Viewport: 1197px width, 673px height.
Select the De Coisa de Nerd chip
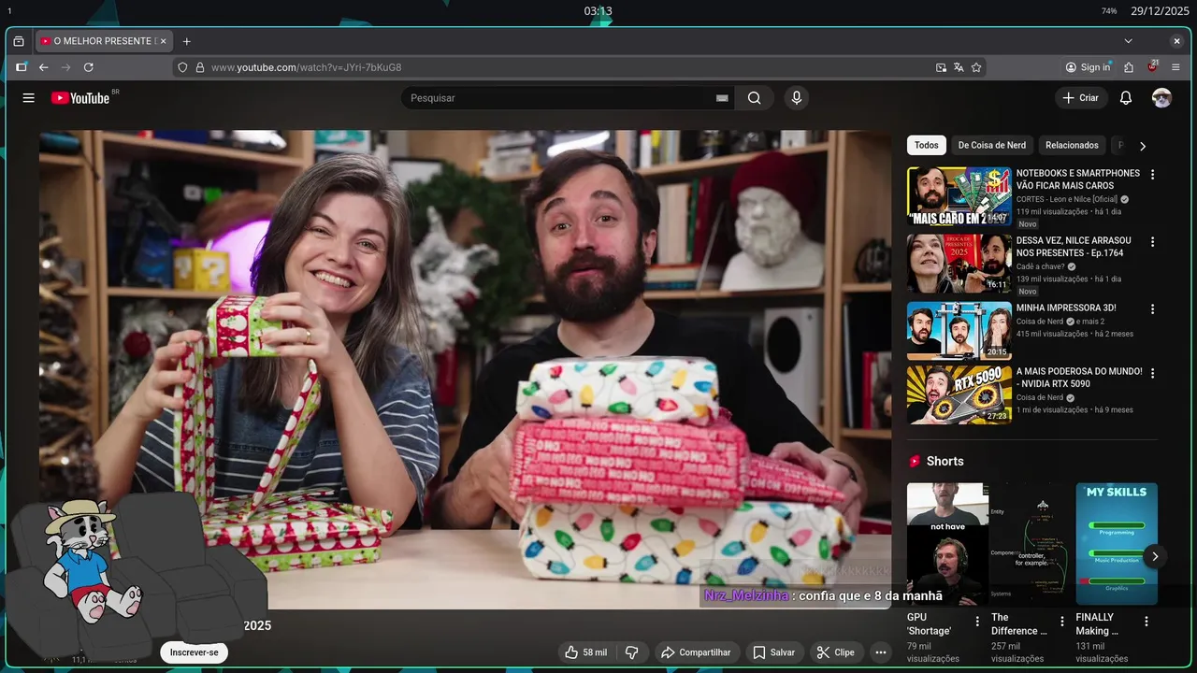992,145
